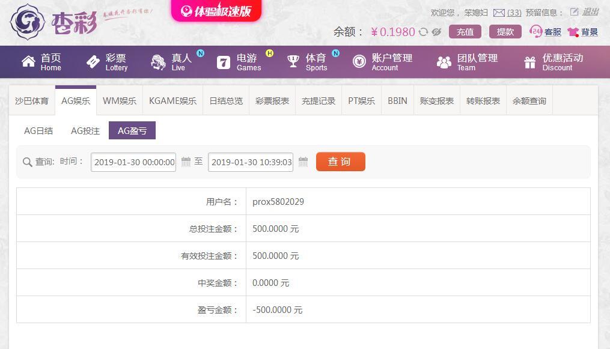The width and height of the screenshot is (610, 349).
Task: Click the 退出 logout link
Action: pyautogui.click(x=590, y=12)
